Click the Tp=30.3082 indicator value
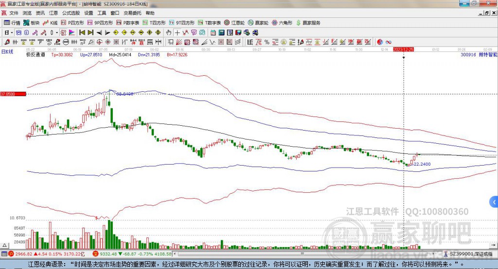This screenshot has width=498, height=269. coord(62,54)
